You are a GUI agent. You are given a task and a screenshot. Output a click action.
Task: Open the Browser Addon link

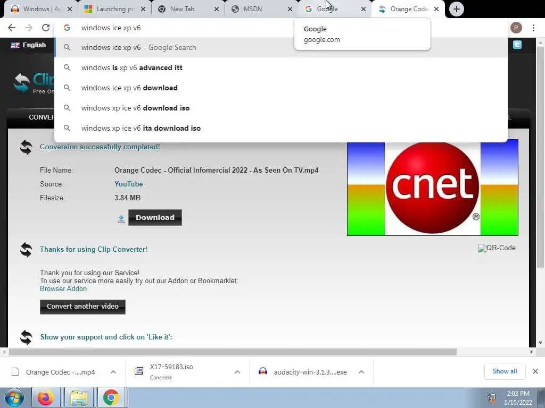[63, 288]
